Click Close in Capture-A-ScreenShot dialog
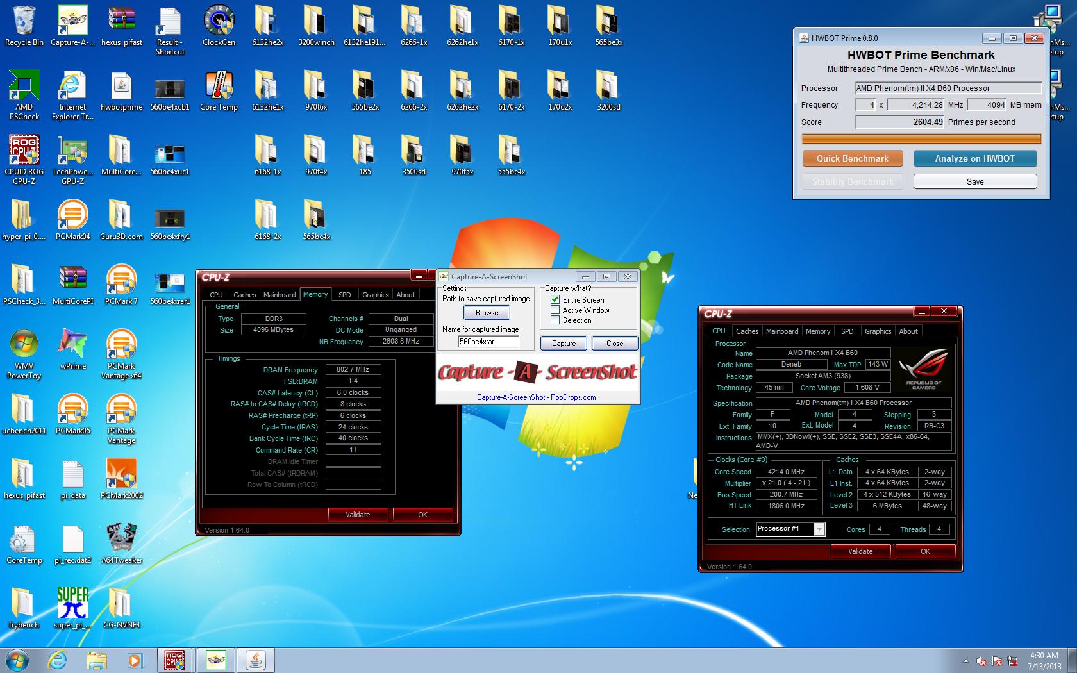1077x673 pixels. click(x=614, y=344)
